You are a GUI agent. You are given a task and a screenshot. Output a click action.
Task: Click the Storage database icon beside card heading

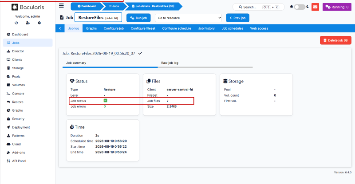click(x=225, y=81)
